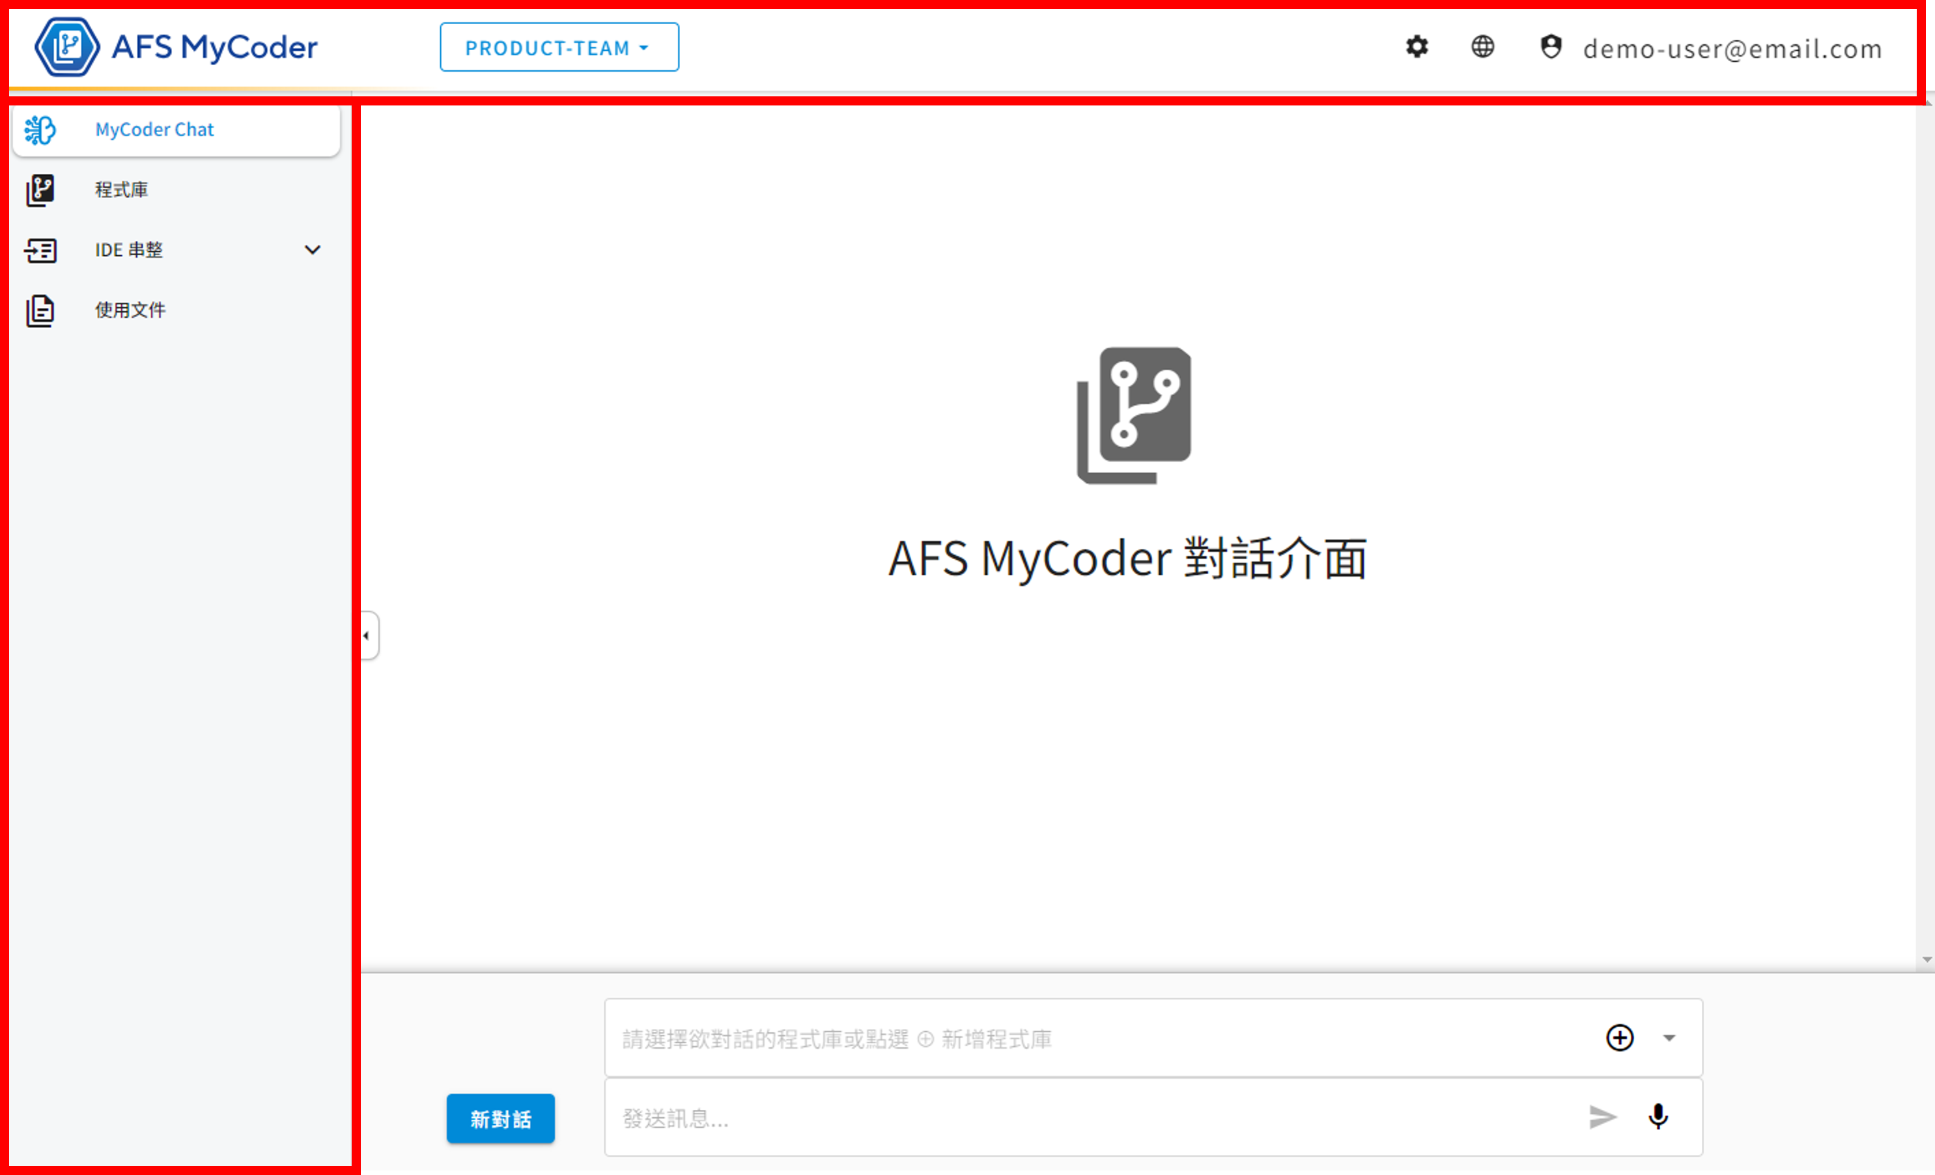
Task: Click the repository selection field
Action: (1153, 1038)
